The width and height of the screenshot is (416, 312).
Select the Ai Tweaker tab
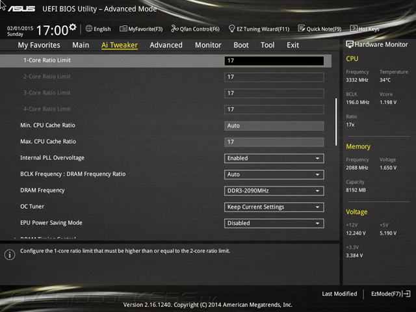(x=120, y=45)
